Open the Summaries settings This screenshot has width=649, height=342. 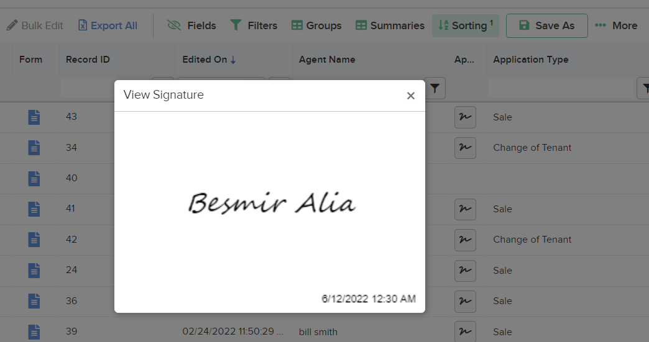point(390,25)
